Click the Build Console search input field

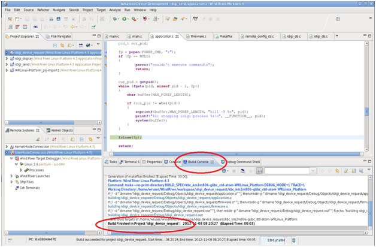coord(287,171)
